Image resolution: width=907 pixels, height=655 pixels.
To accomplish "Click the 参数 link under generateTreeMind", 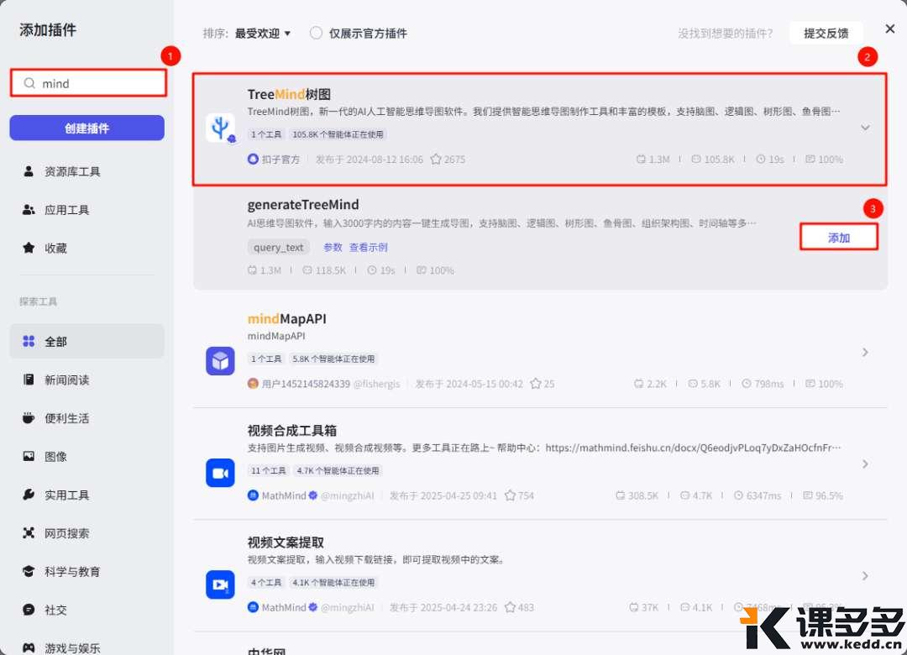I will coord(333,247).
